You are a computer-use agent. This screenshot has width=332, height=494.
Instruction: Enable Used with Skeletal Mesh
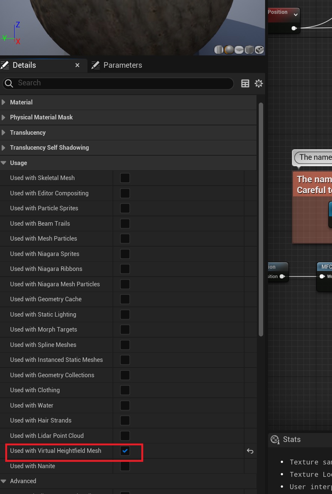(x=125, y=178)
